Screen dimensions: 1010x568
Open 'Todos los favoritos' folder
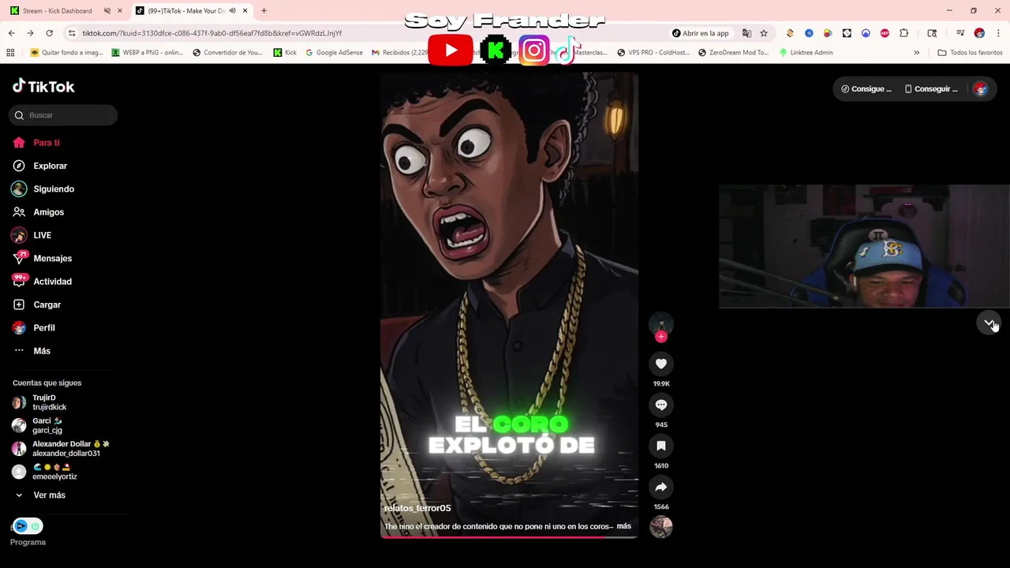971,53
